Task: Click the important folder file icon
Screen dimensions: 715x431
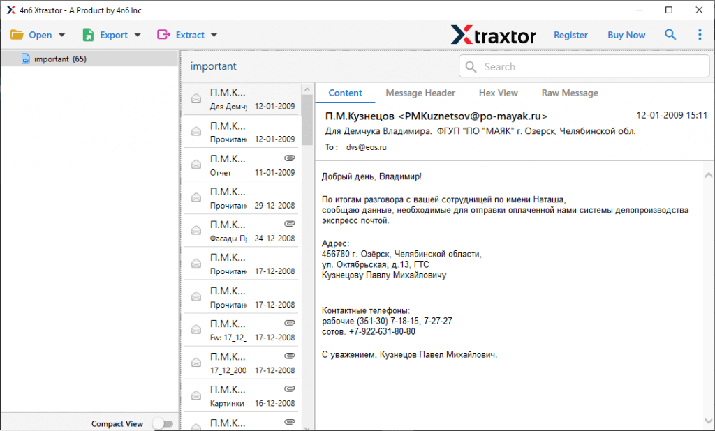Action: pos(26,59)
